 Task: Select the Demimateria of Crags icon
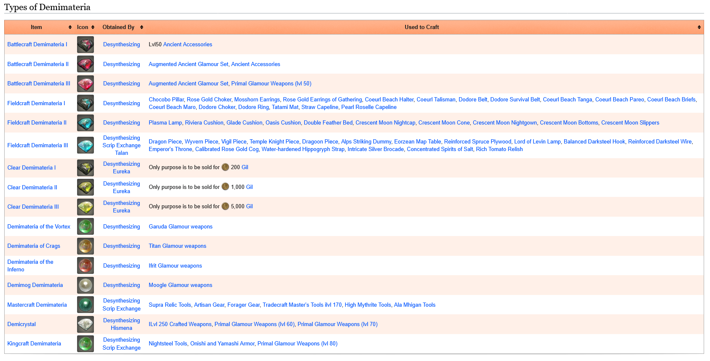click(85, 246)
